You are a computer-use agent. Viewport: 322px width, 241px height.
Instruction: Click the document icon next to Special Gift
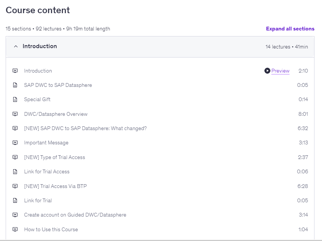(15, 100)
